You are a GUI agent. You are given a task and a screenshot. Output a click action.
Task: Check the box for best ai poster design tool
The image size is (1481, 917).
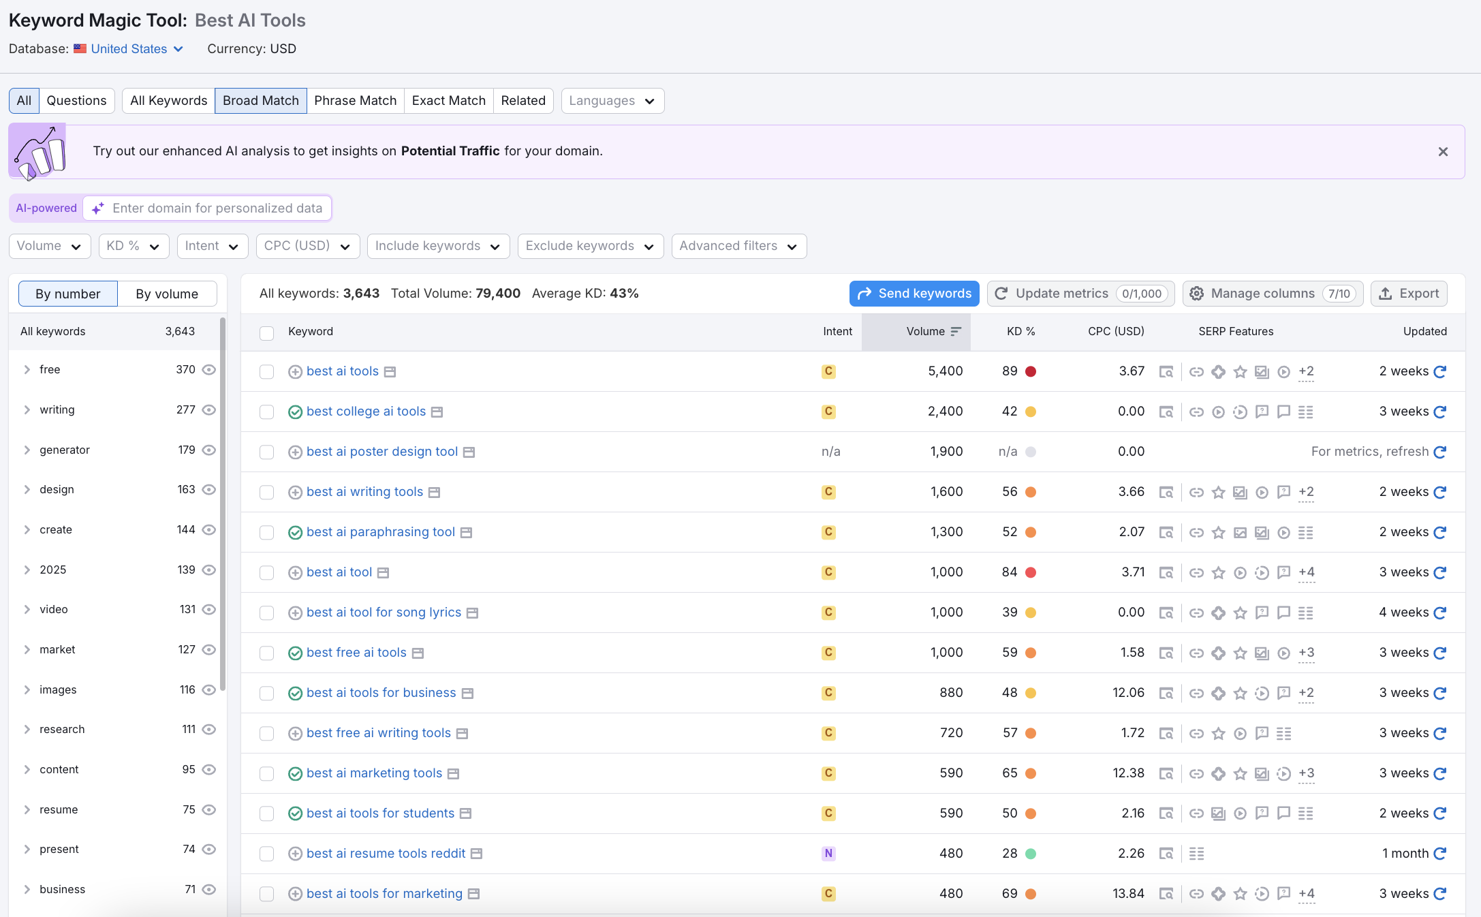click(x=266, y=452)
